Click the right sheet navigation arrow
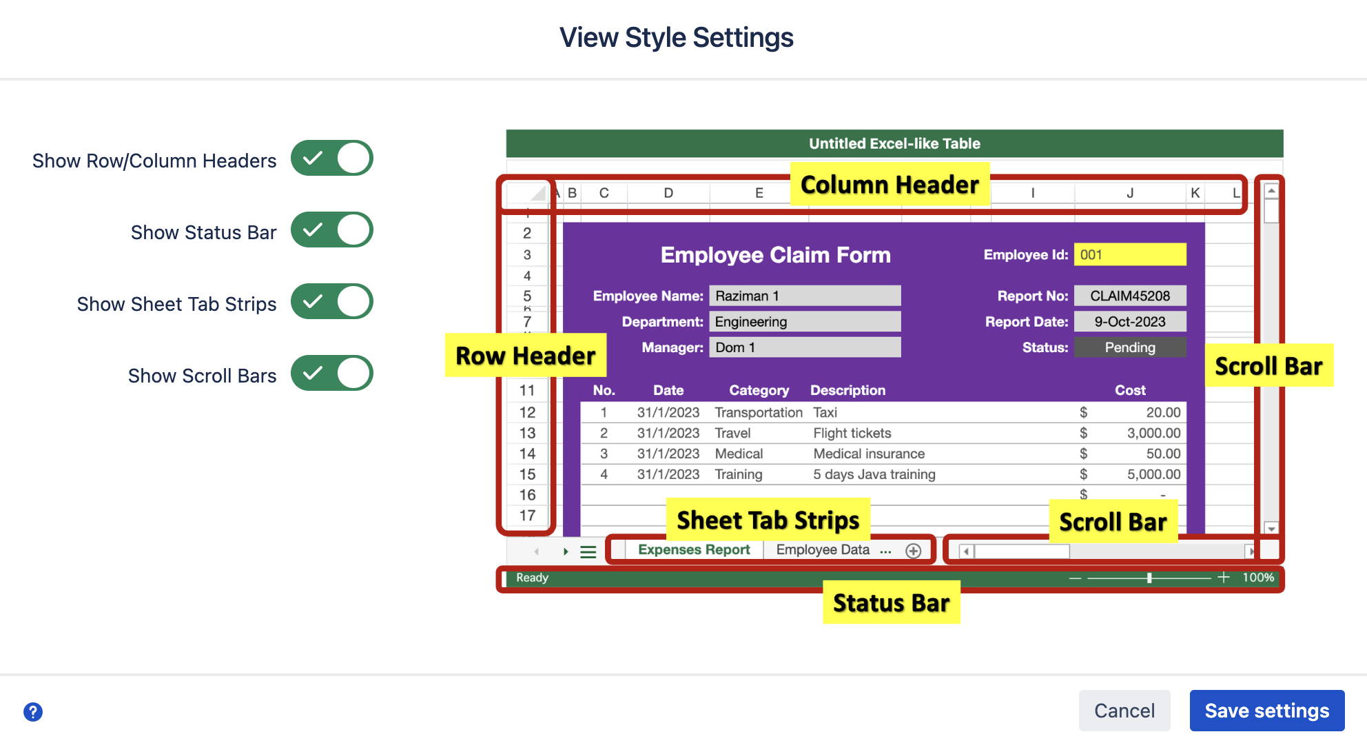1367x743 pixels. (565, 551)
